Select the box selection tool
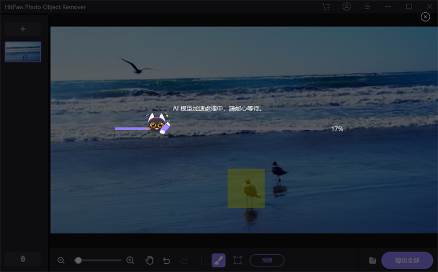438x272 pixels. click(x=237, y=260)
